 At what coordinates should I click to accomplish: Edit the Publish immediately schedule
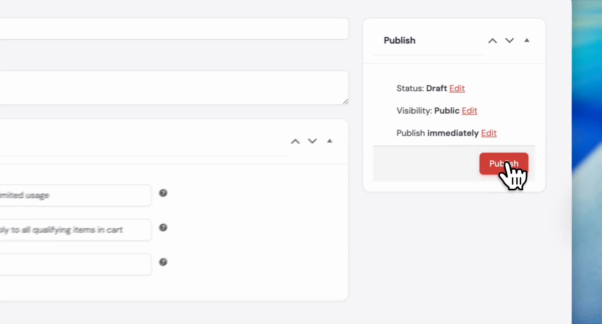coord(489,133)
